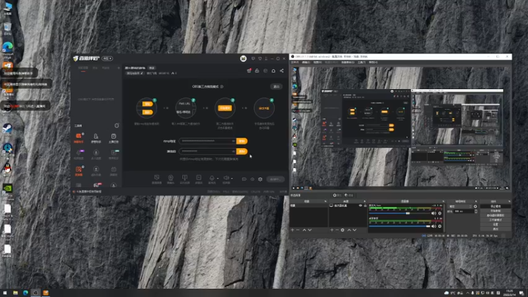The image size is (528, 297).
Task: Click the stream key input field
Action: (207, 151)
